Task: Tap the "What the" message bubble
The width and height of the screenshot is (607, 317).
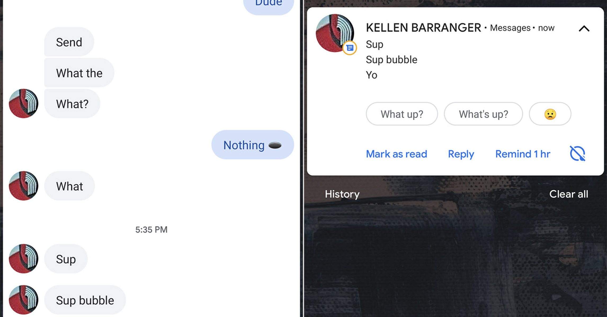Action: point(79,73)
